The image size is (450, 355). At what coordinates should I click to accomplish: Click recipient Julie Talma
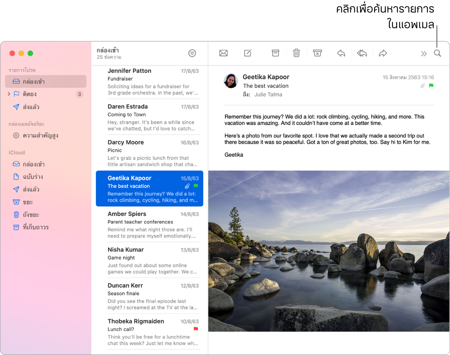268,94
